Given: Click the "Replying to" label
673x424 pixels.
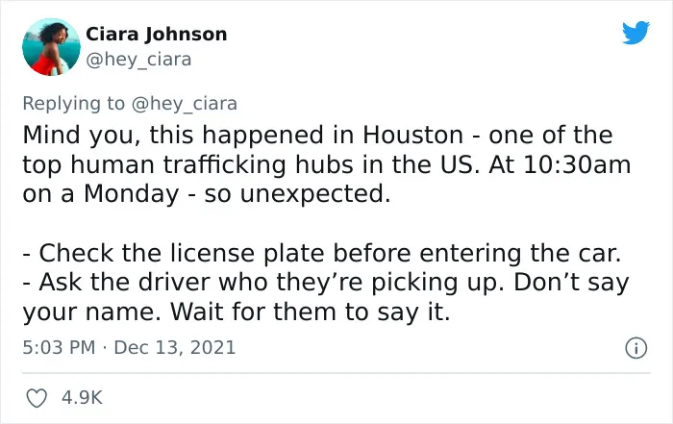Looking at the screenshot, I should (x=73, y=104).
